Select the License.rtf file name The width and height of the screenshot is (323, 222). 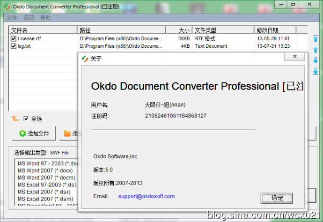(29, 38)
